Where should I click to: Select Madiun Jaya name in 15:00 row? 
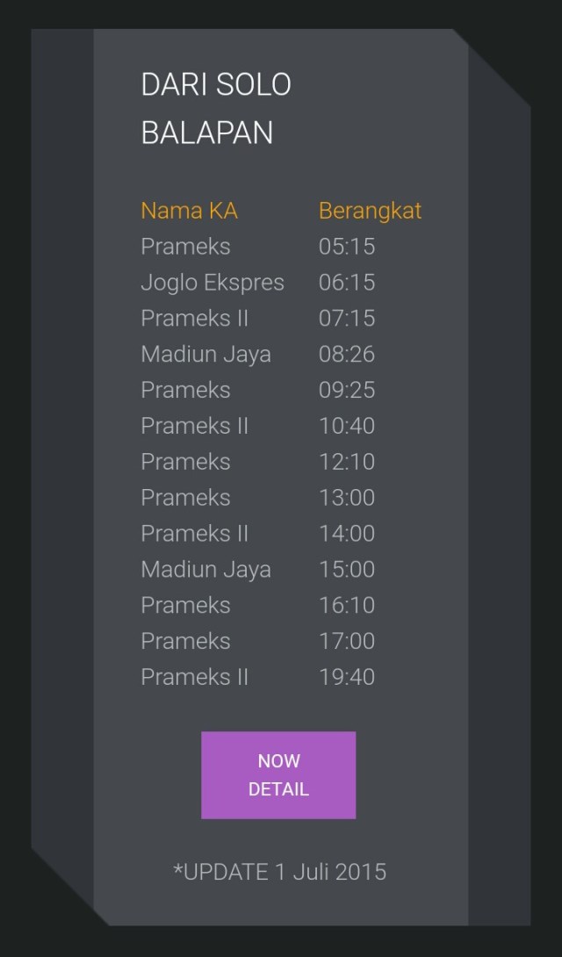[x=205, y=570]
